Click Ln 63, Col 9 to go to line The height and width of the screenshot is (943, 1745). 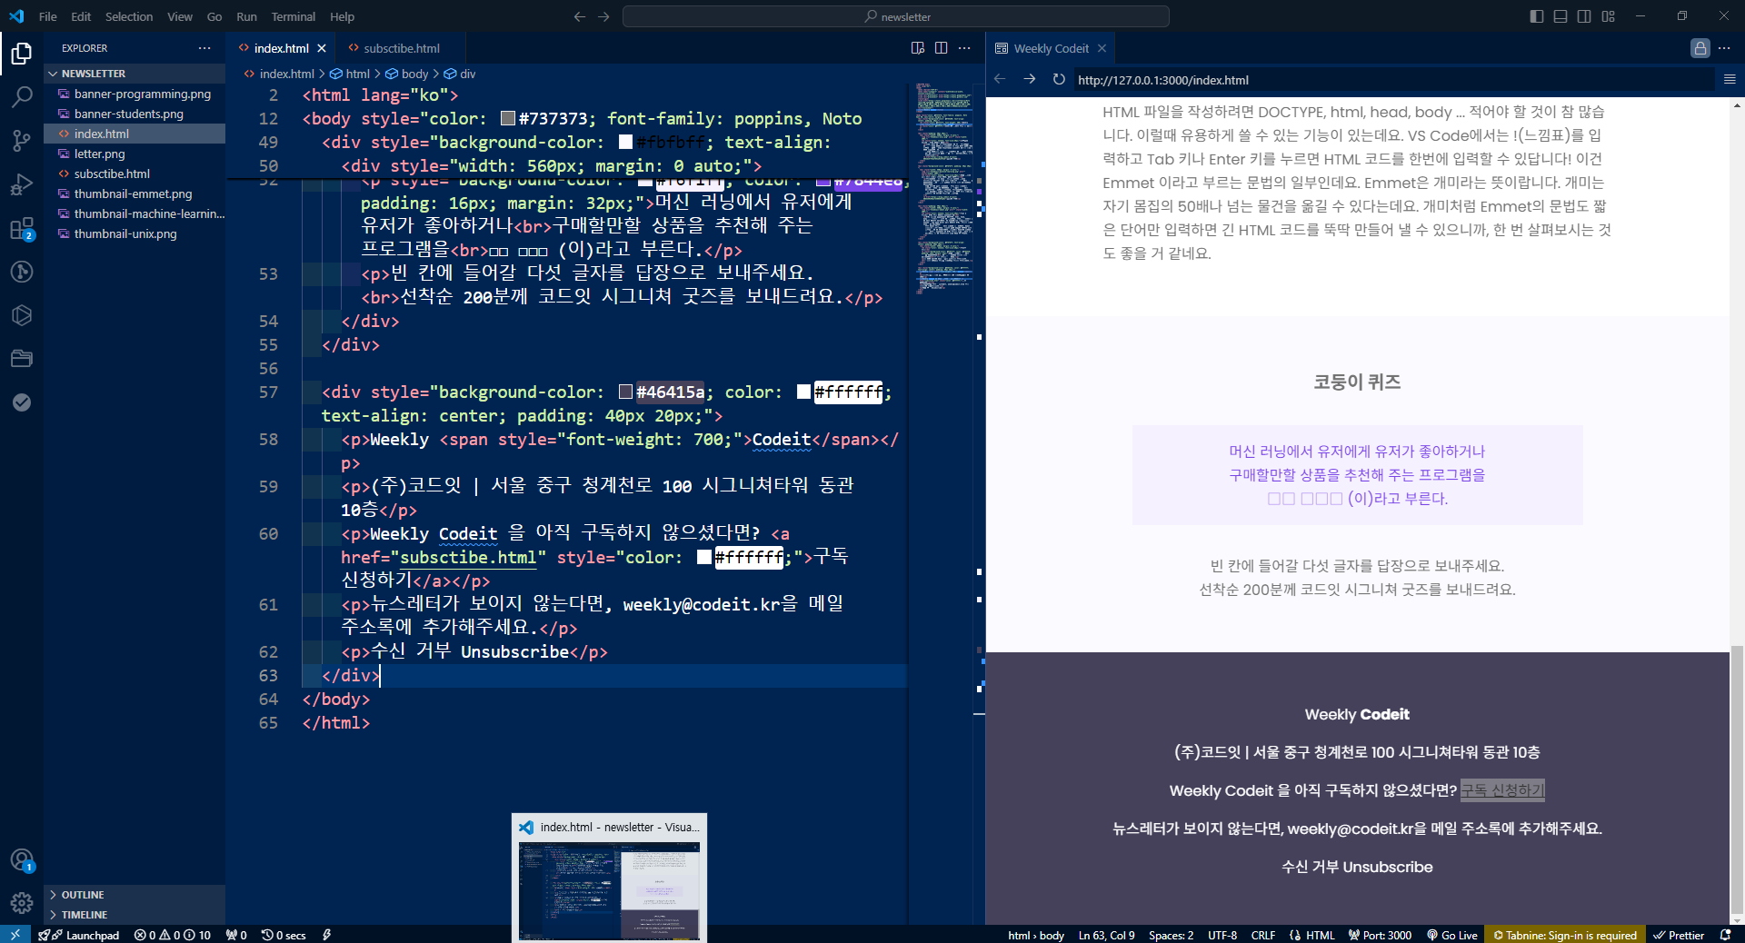[1106, 935]
